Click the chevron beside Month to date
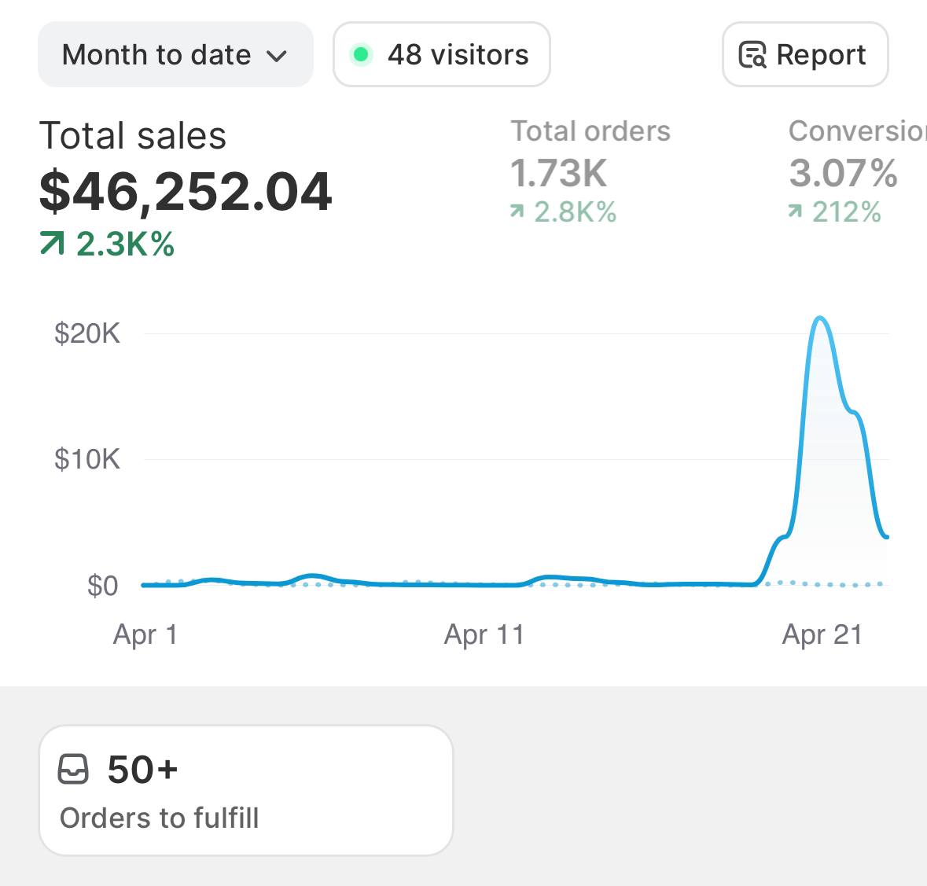 point(277,57)
